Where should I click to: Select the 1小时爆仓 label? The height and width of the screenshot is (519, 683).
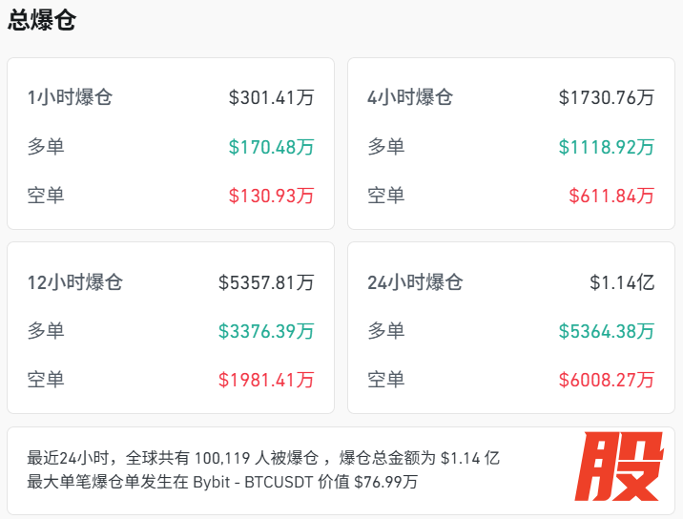[70, 97]
